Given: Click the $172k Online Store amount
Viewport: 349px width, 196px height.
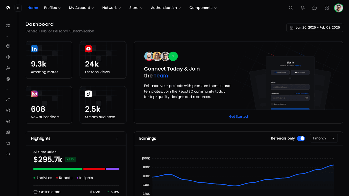Looking at the screenshot, I should (x=95, y=192).
